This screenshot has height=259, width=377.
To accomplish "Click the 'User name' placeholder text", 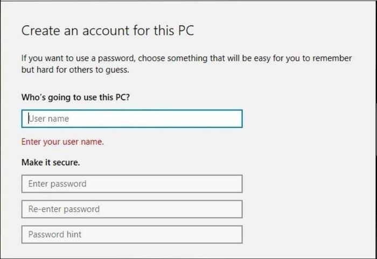I will pyautogui.click(x=48, y=118).
